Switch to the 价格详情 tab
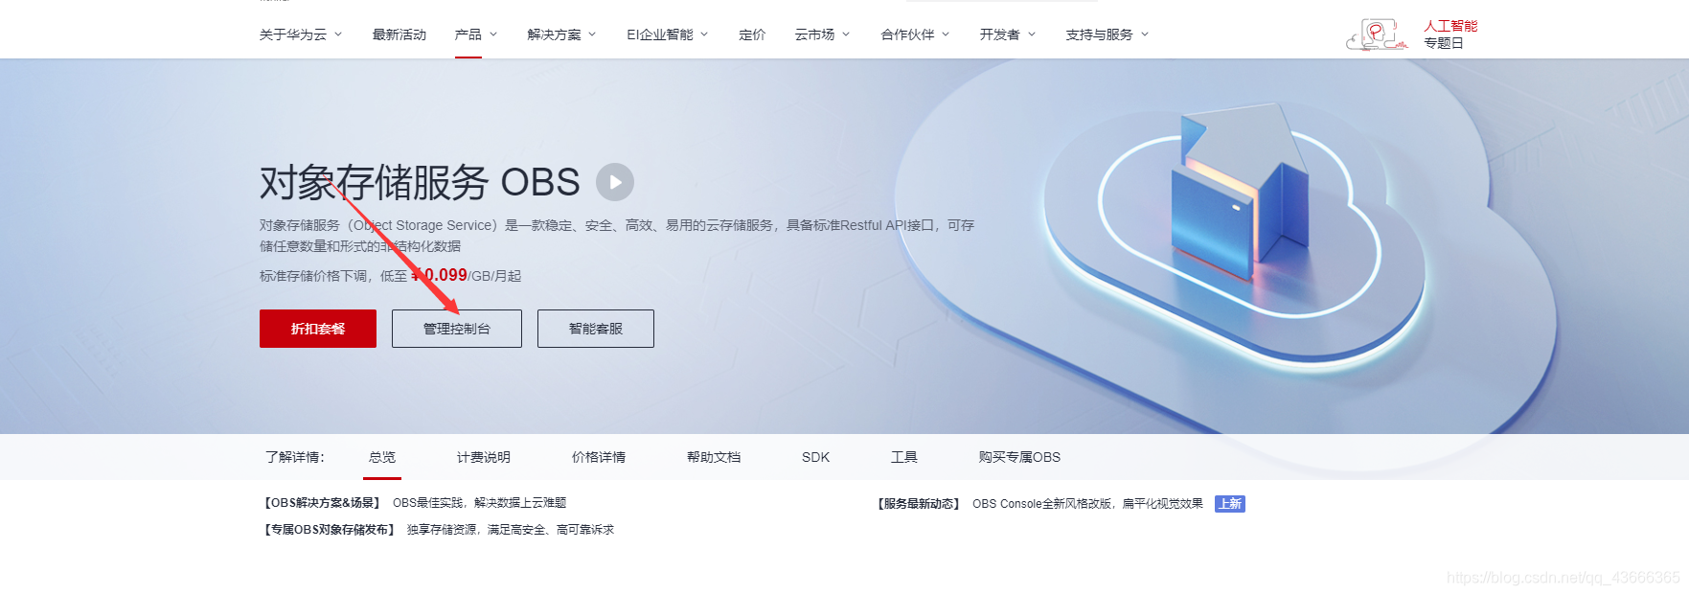1689x595 pixels. (x=599, y=457)
